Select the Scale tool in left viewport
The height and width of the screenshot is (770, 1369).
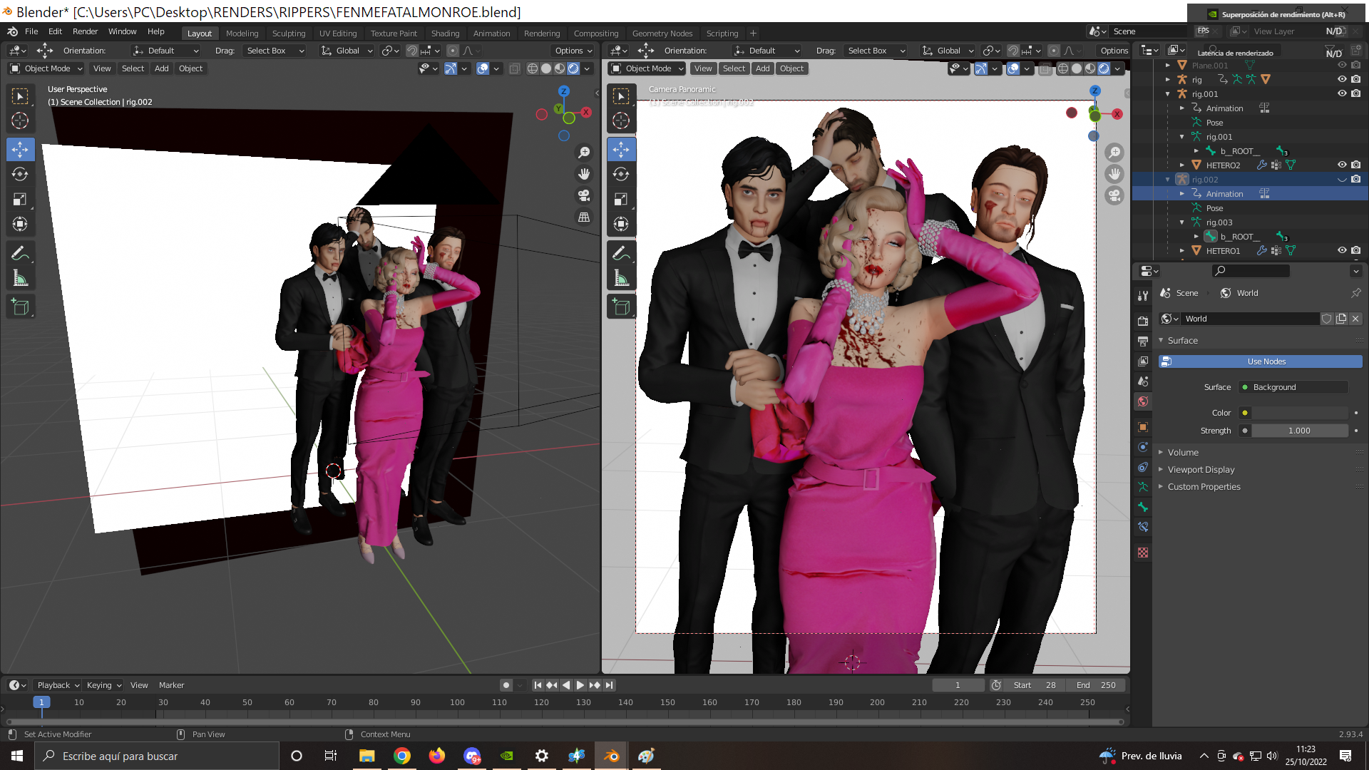pyautogui.click(x=20, y=200)
